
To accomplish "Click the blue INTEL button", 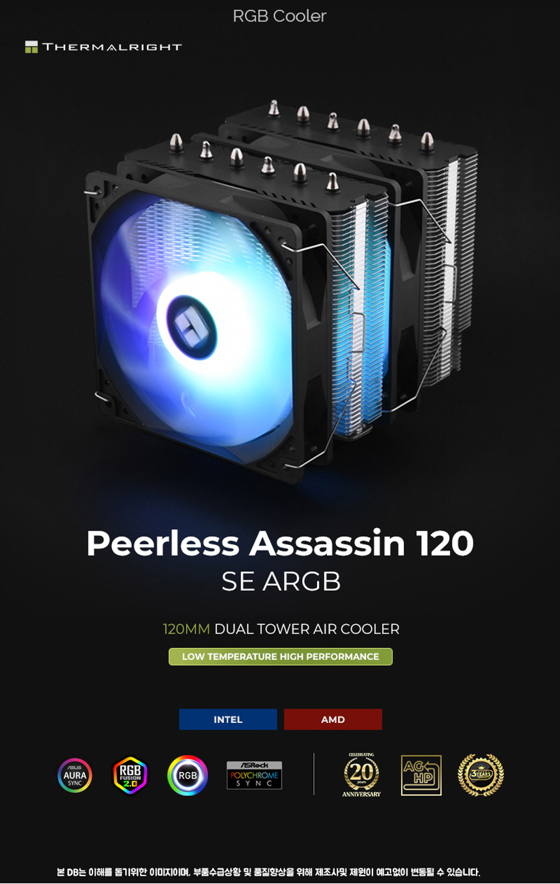I will pos(228,719).
